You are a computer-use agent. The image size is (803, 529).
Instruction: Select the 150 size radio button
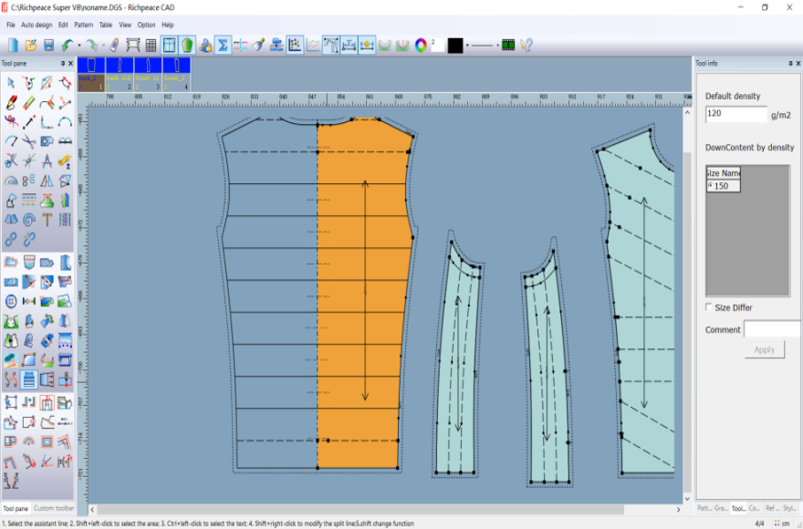click(712, 186)
